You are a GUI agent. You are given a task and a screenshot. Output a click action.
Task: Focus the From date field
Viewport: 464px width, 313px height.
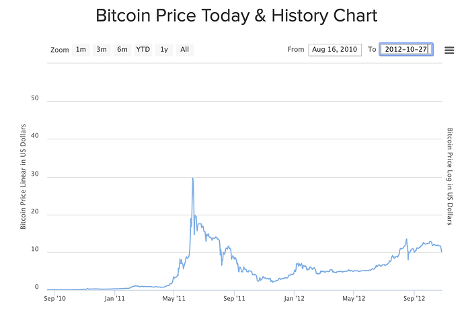335,50
